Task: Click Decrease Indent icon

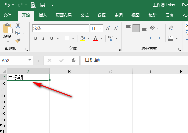Action: pyautogui.click(x=152, y=38)
